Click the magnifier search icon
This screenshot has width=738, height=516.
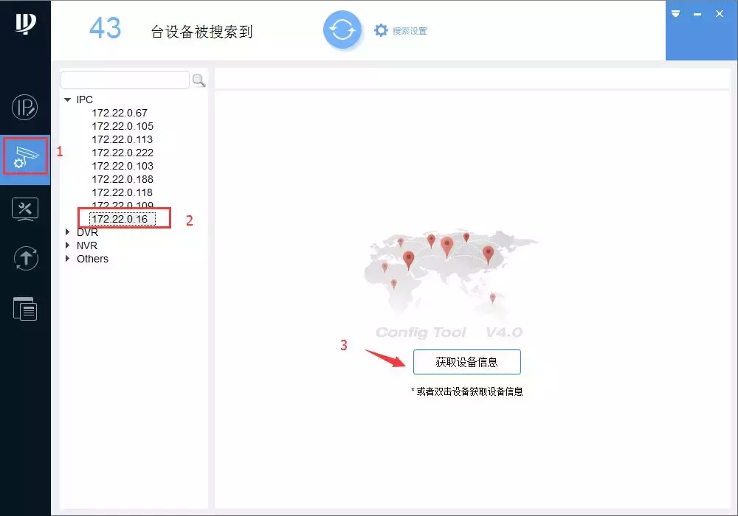pyautogui.click(x=199, y=80)
